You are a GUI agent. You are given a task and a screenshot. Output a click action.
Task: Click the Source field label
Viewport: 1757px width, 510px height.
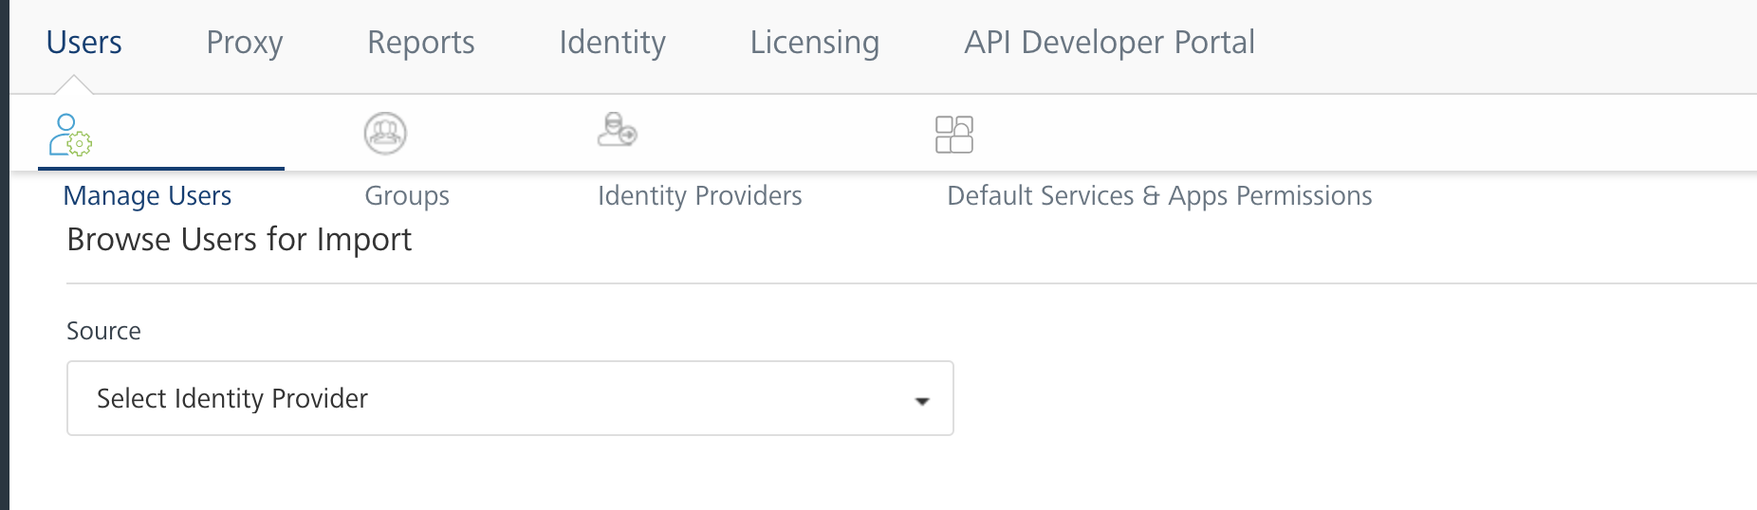click(103, 331)
